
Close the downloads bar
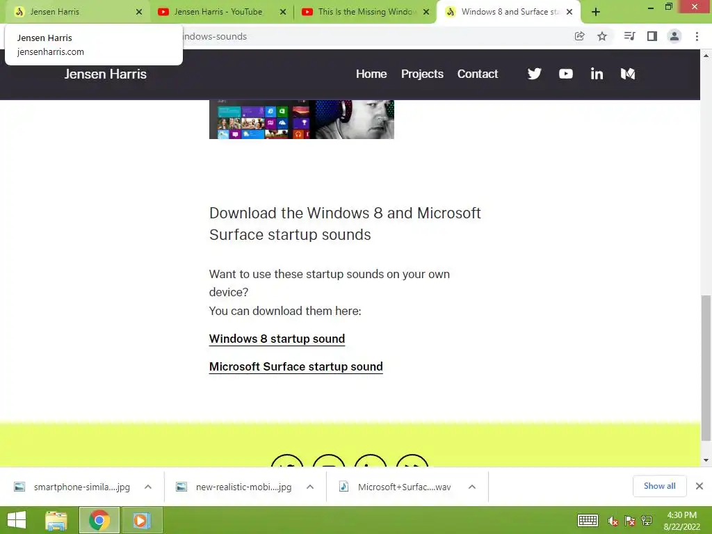699,486
